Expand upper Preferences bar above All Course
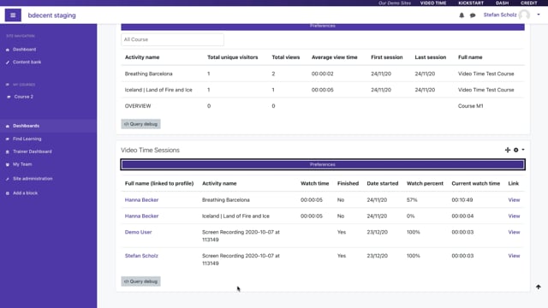This screenshot has width=548, height=308. (x=323, y=27)
